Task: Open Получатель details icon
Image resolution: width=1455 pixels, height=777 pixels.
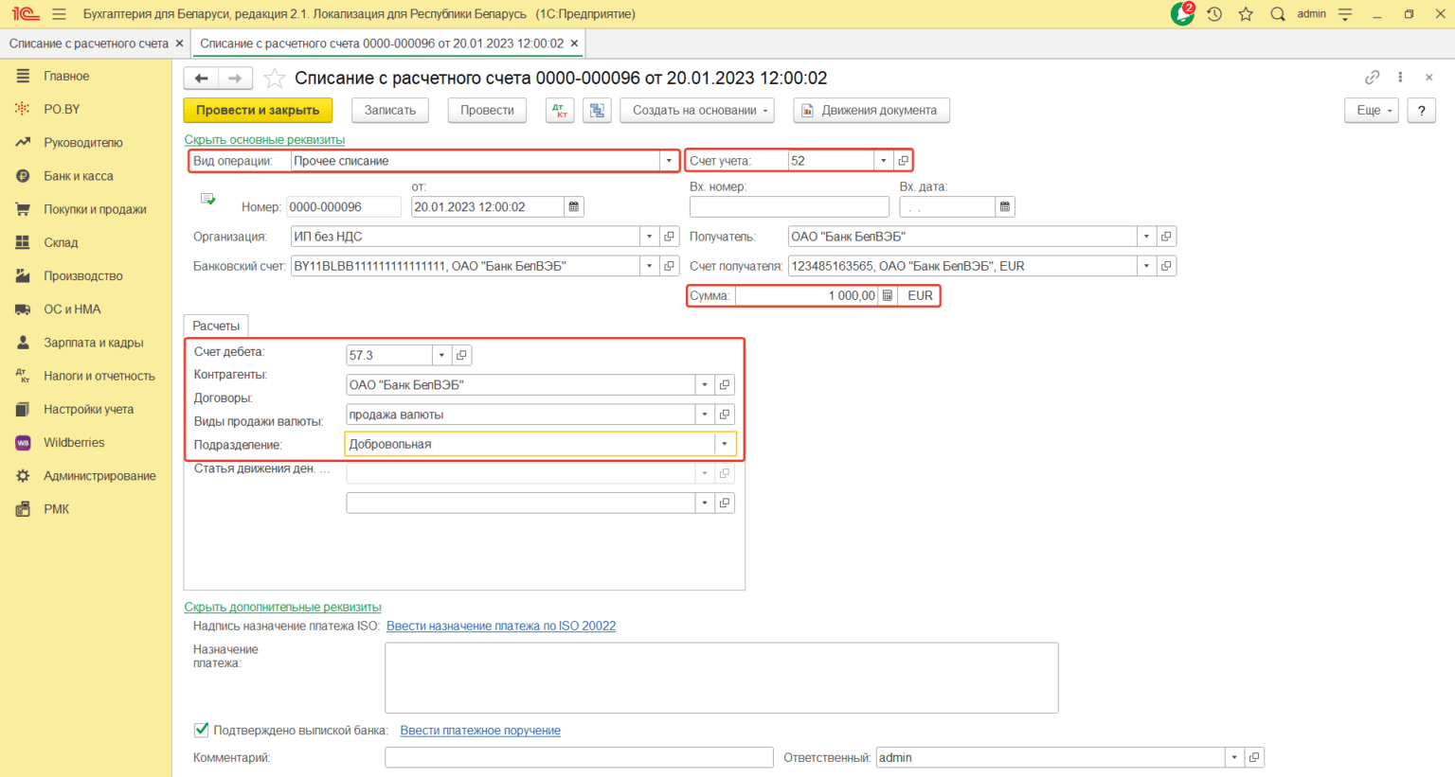Action: point(1166,237)
